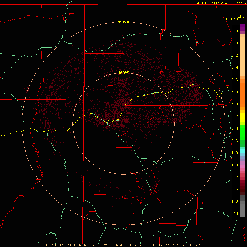Select the 0.2 value on color scale

click(235, 177)
